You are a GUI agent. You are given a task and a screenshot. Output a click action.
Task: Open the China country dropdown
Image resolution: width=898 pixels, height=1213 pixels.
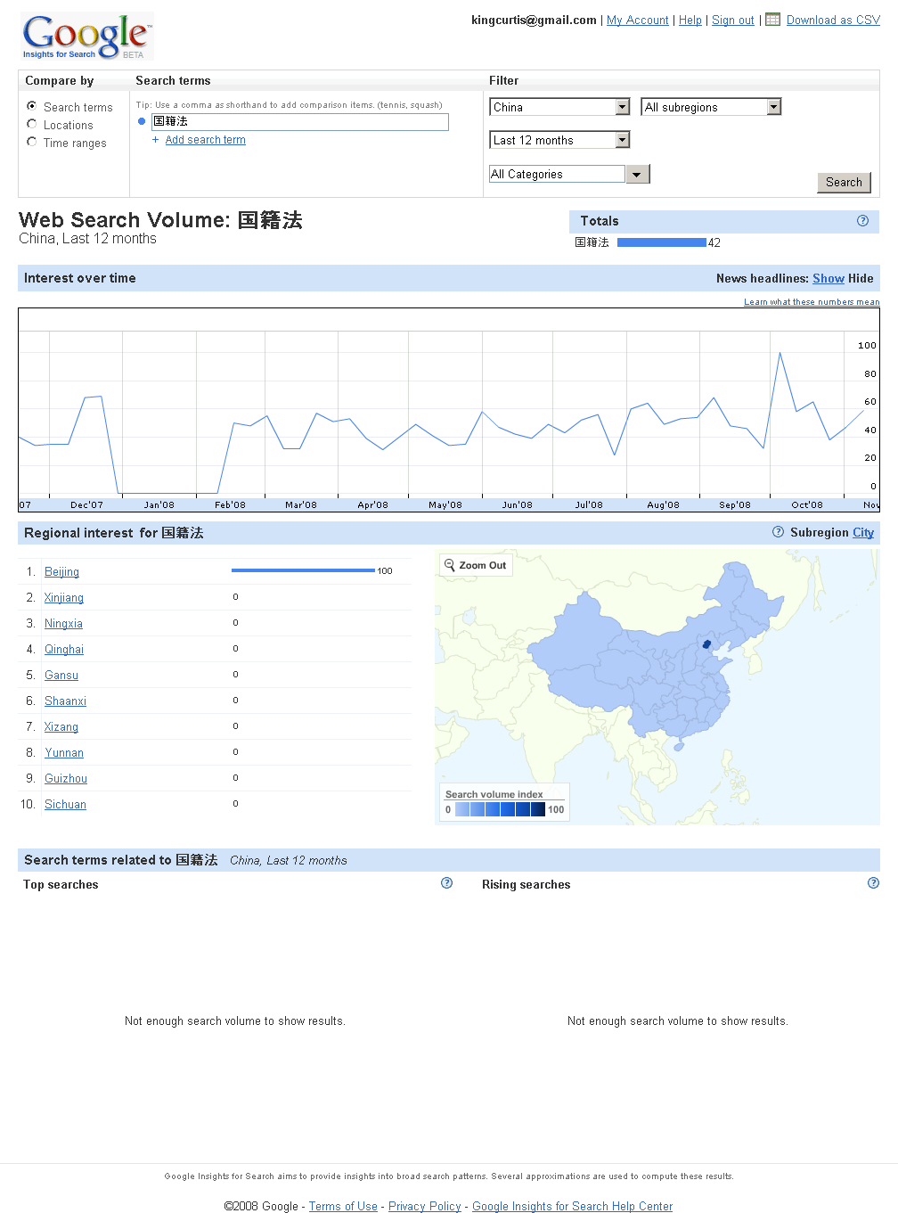point(560,107)
